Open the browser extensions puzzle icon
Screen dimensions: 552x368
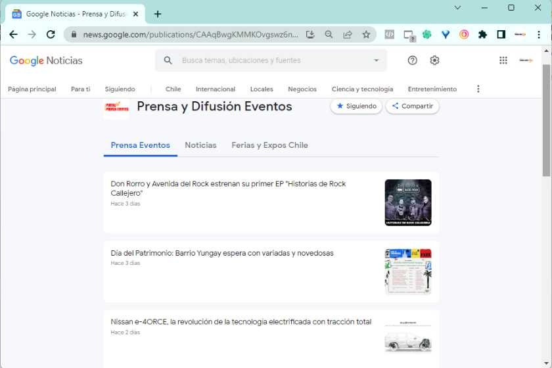482,35
